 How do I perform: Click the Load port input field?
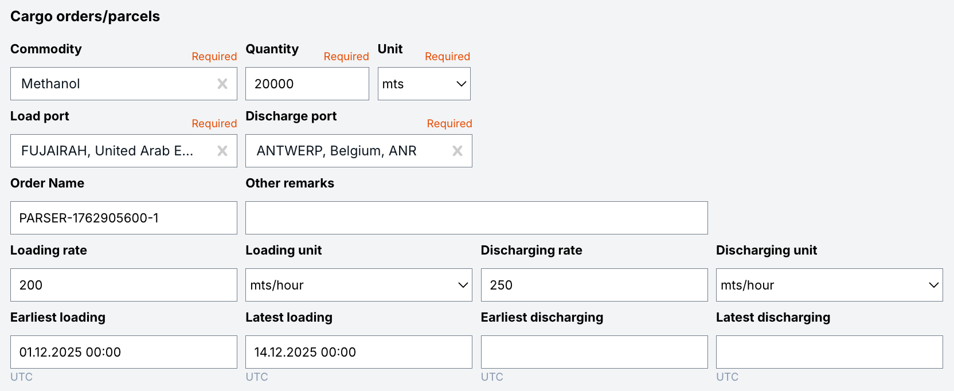tap(112, 151)
